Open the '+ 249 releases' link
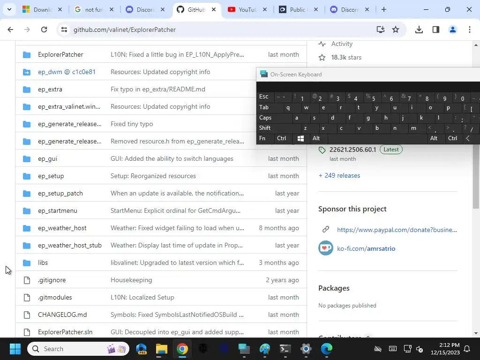480x360 pixels. pyautogui.click(x=339, y=175)
